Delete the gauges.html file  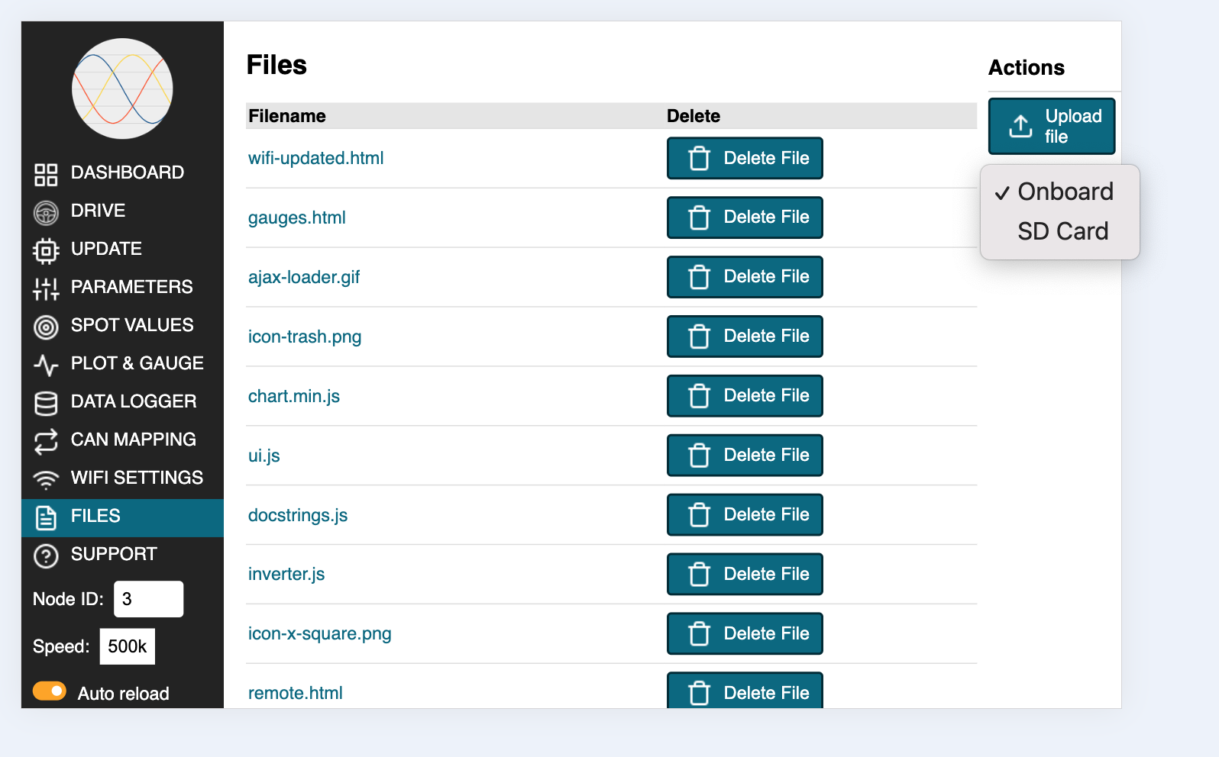[x=745, y=217]
